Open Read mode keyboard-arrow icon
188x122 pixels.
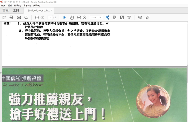point(129,18)
